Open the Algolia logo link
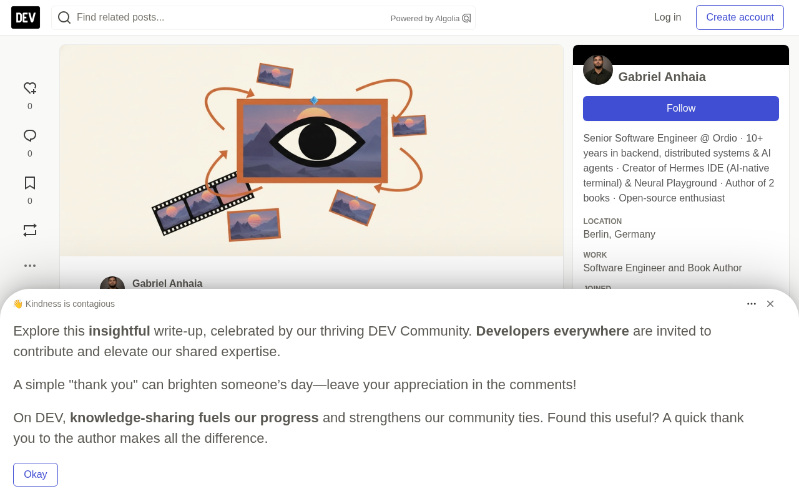The height and width of the screenshot is (499, 799). 466,18
